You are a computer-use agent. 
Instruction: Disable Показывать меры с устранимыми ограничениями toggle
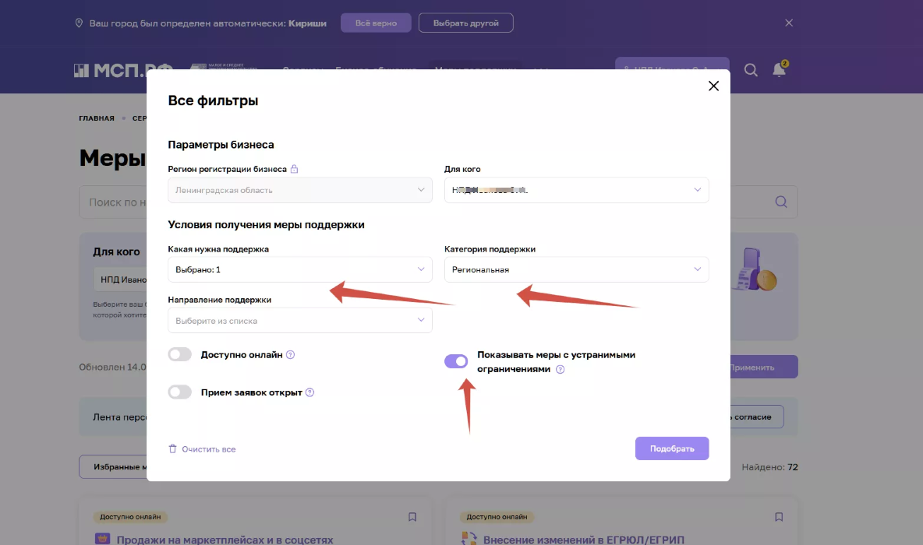(x=456, y=361)
